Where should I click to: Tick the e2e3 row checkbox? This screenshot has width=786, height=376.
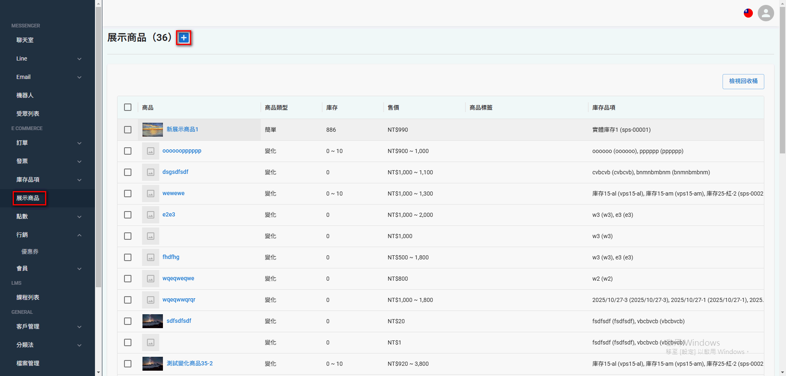point(128,215)
